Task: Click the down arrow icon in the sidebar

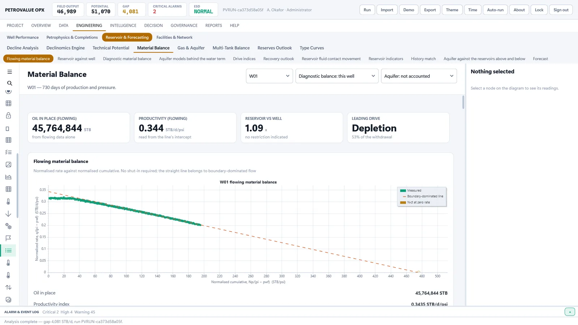Action: pos(8,214)
